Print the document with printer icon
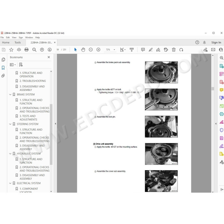The width and height of the screenshot is (224, 224). click(x=27, y=50)
